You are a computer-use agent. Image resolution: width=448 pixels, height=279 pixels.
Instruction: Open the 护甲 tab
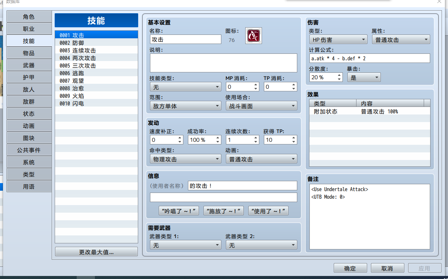29,77
